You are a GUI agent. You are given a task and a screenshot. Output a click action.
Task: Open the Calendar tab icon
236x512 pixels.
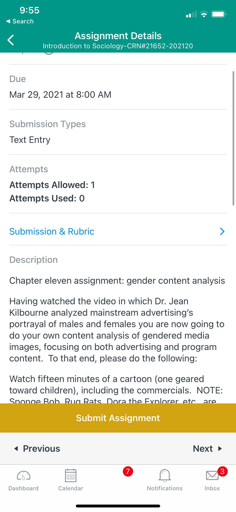[71, 476]
